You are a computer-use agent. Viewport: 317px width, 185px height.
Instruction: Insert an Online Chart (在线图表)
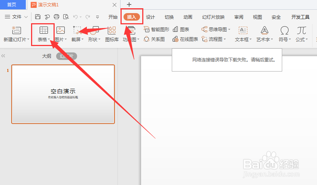click(x=185, y=39)
